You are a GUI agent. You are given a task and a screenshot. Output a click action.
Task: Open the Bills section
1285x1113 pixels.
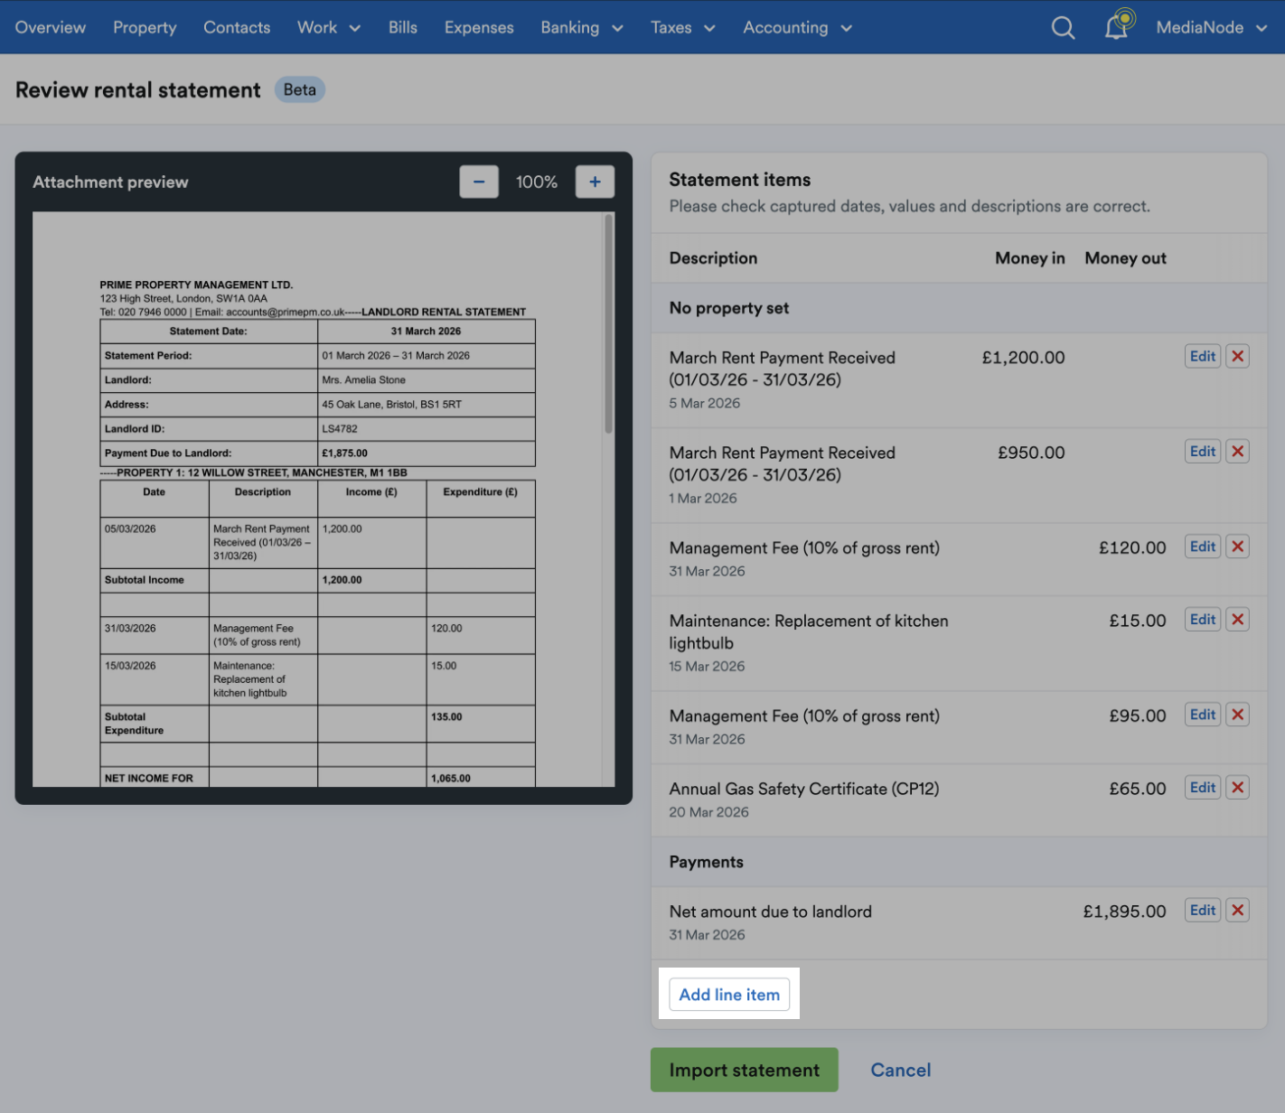pos(403,27)
